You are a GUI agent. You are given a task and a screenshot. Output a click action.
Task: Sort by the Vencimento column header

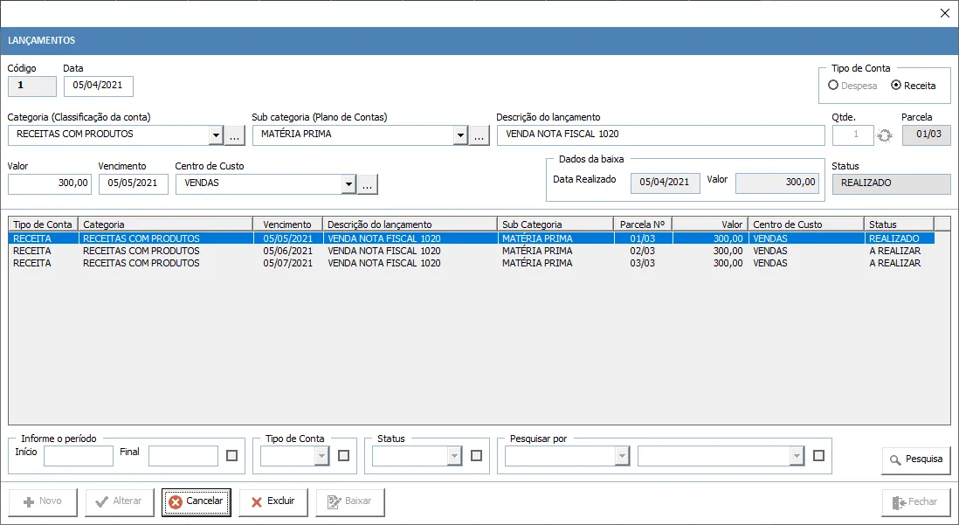[288, 224]
